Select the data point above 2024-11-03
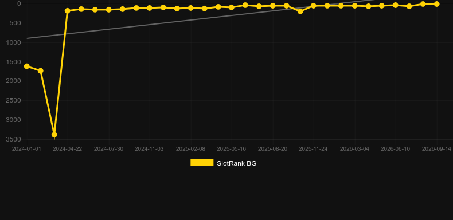453x220 pixels. pos(149,8)
